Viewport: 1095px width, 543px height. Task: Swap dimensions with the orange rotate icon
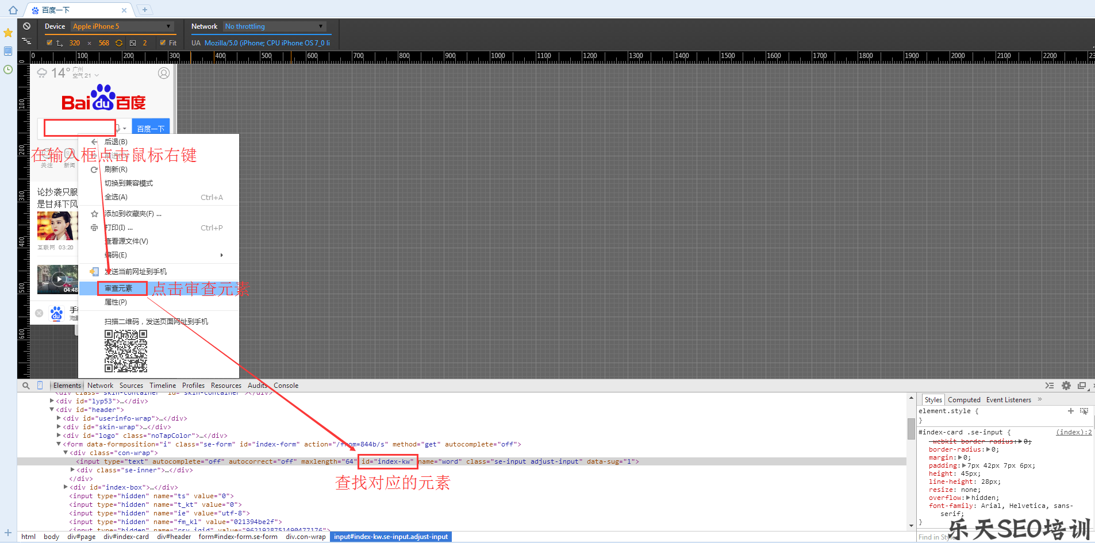119,43
